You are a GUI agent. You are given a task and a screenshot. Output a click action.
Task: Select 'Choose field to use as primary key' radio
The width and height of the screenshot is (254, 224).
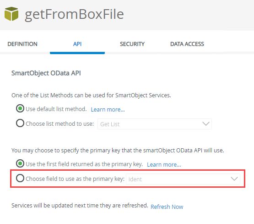tap(20, 178)
